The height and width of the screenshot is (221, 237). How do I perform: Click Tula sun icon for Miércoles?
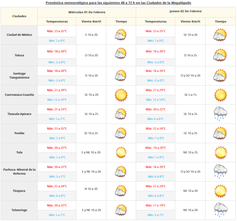tap(121, 152)
